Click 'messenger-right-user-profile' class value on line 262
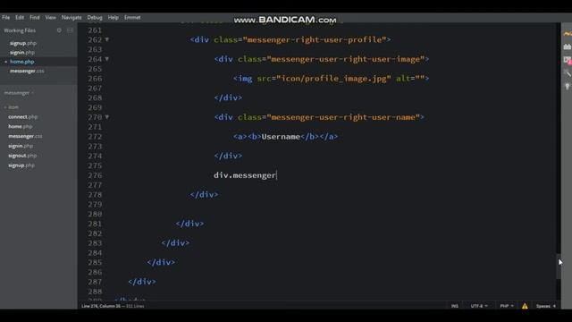572x322 pixels. pos(315,39)
